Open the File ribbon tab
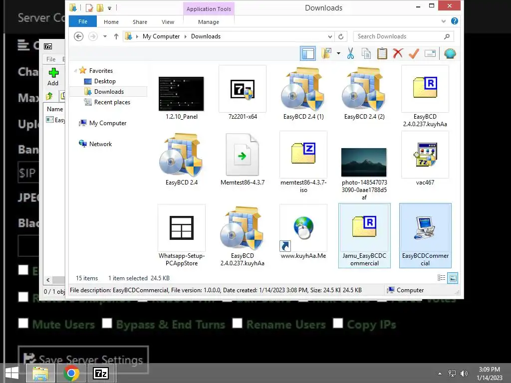 (x=83, y=21)
